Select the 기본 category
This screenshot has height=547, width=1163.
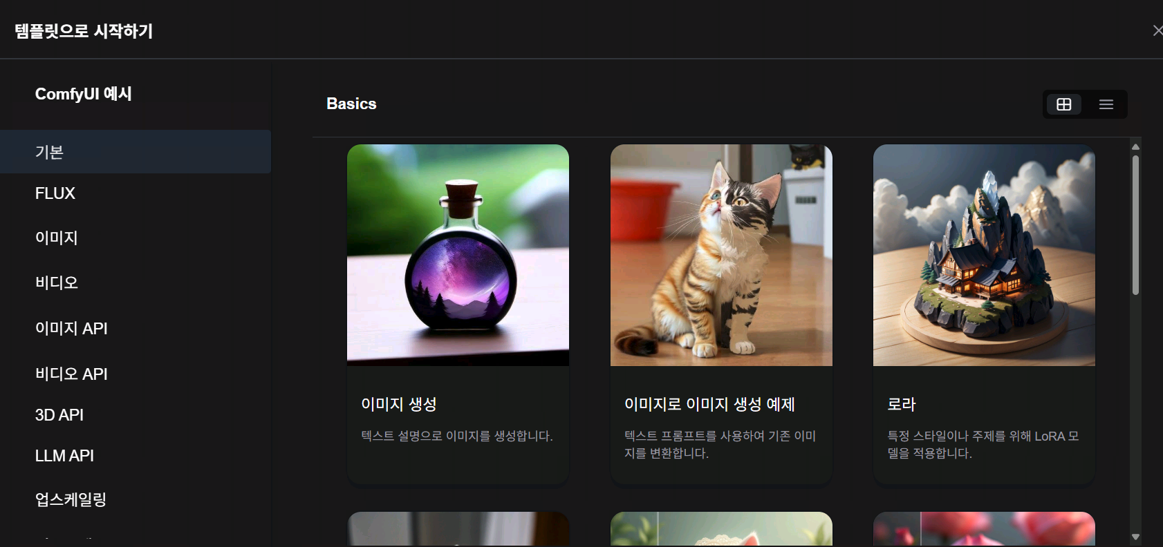pyautogui.click(x=136, y=152)
